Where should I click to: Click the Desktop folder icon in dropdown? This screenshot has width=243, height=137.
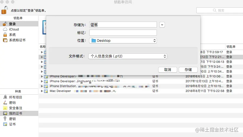click(94, 40)
